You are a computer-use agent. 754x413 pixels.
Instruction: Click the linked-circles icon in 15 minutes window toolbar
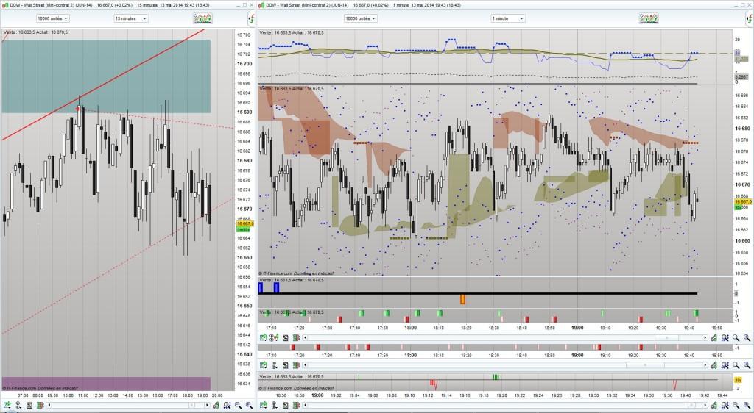pos(18,406)
